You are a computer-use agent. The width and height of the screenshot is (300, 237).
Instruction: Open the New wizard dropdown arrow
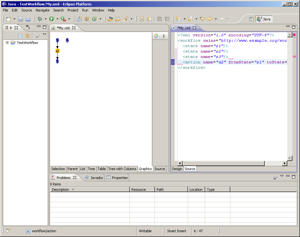tap(14, 19)
